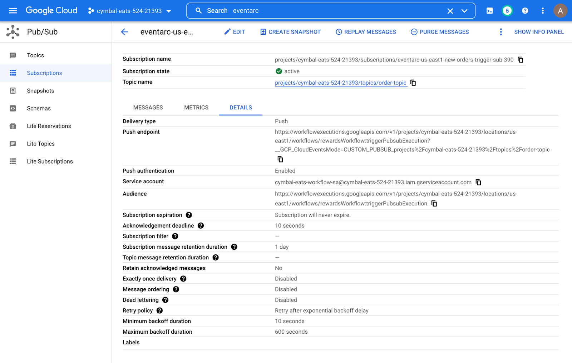The width and height of the screenshot is (572, 363).
Task: Copy the subscription name to clipboard
Action: click(521, 60)
